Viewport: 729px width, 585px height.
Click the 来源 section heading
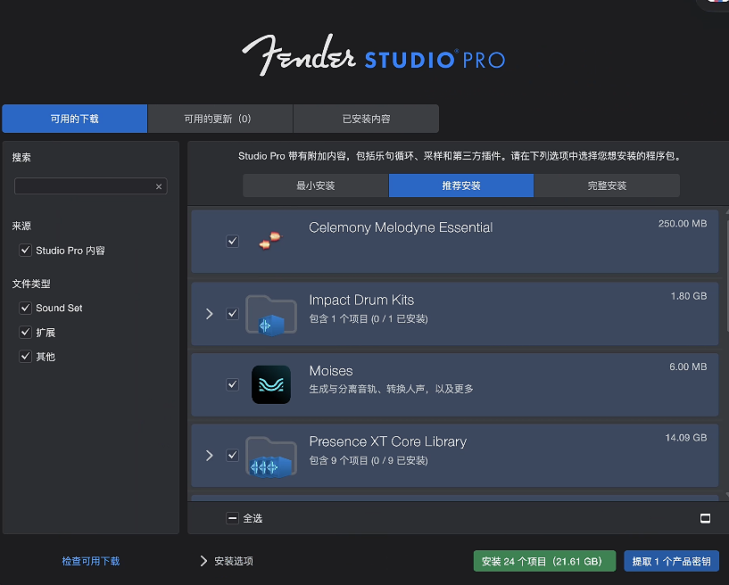pos(21,227)
